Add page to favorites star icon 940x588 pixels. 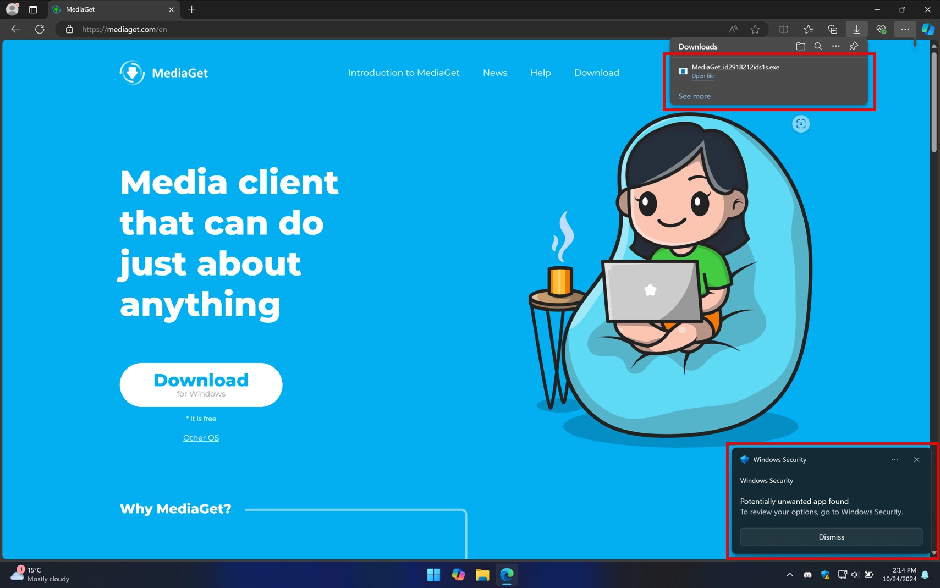pos(755,29)
